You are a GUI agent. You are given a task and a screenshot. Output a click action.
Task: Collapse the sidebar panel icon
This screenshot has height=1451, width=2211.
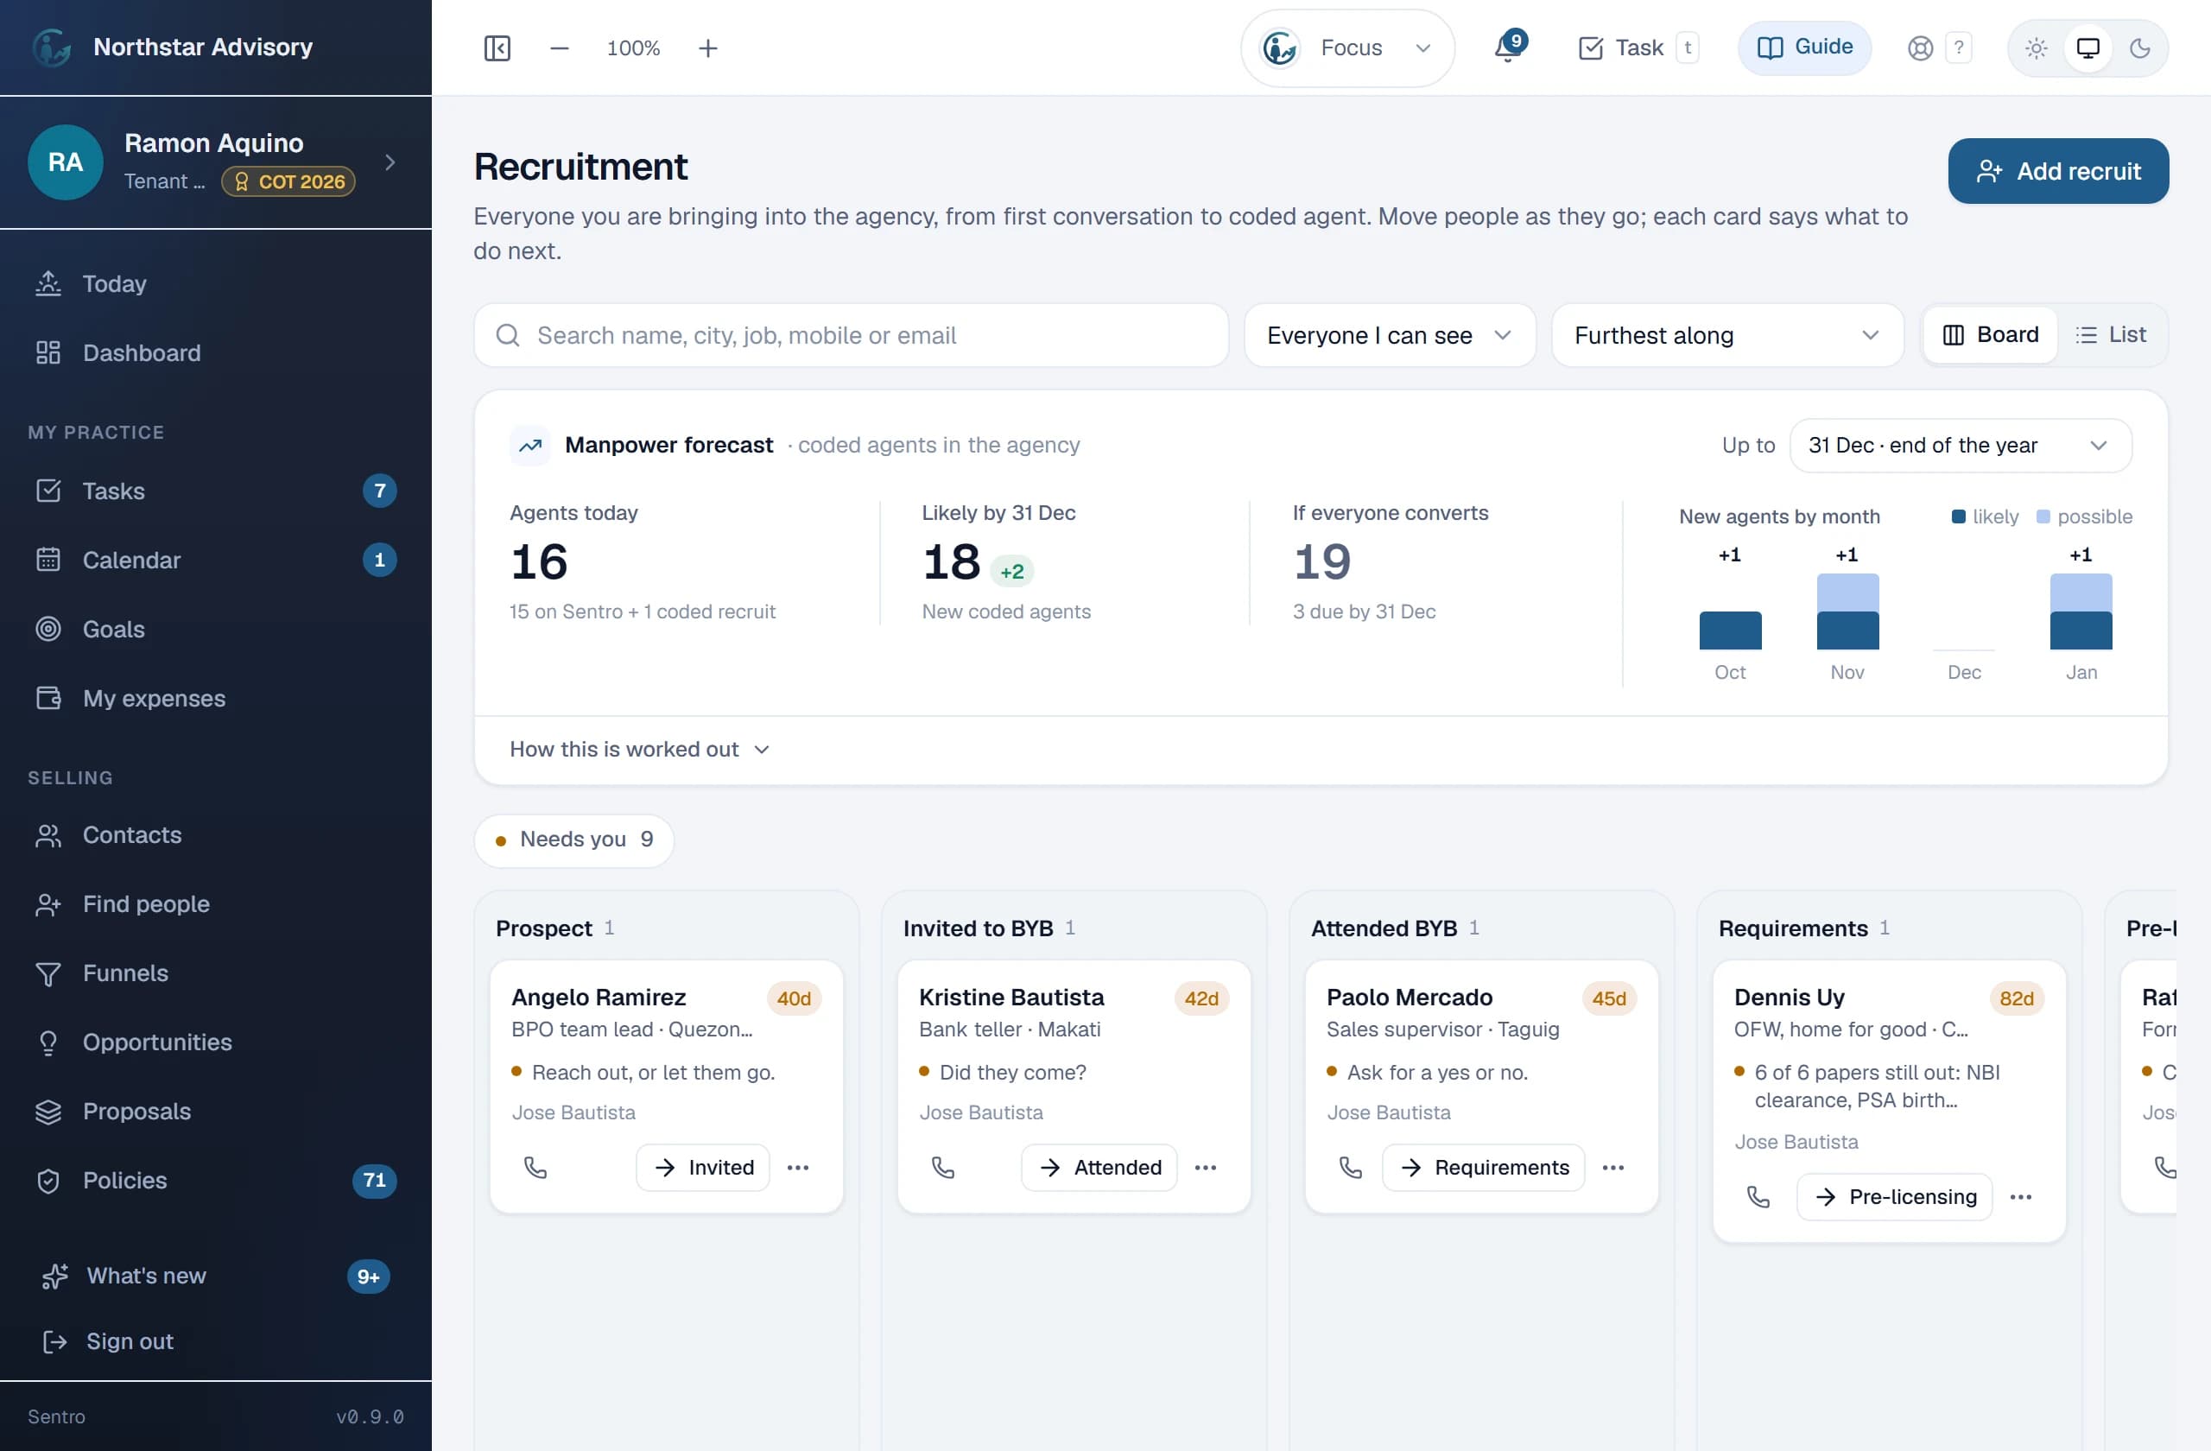497,48
